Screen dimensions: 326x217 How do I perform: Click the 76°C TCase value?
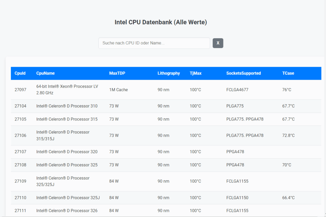[287, 90]
